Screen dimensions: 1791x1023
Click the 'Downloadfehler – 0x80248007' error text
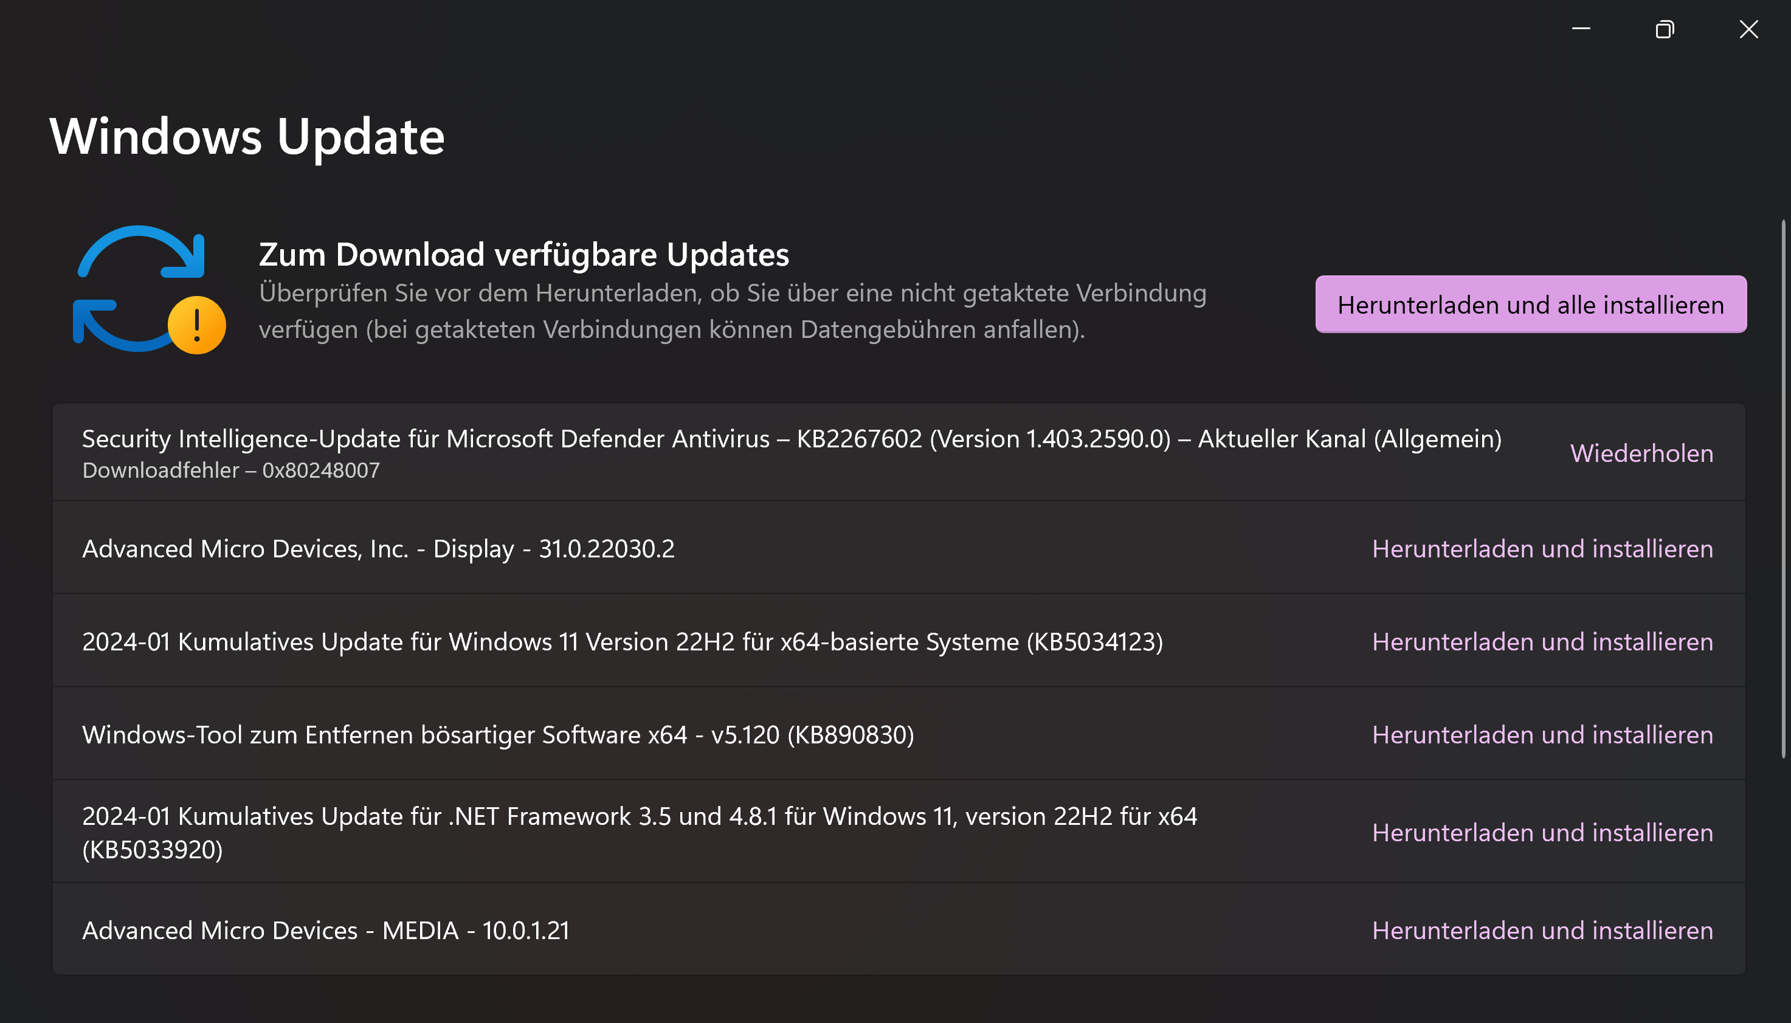[230, 469]
